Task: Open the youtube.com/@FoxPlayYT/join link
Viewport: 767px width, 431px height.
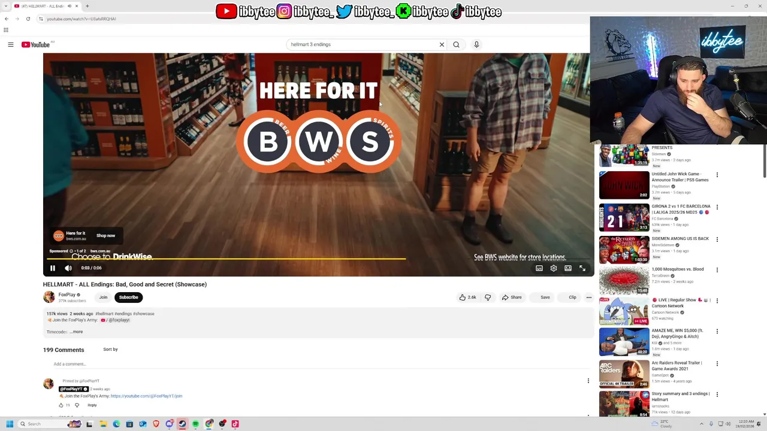Action: (x=146, y=396)
